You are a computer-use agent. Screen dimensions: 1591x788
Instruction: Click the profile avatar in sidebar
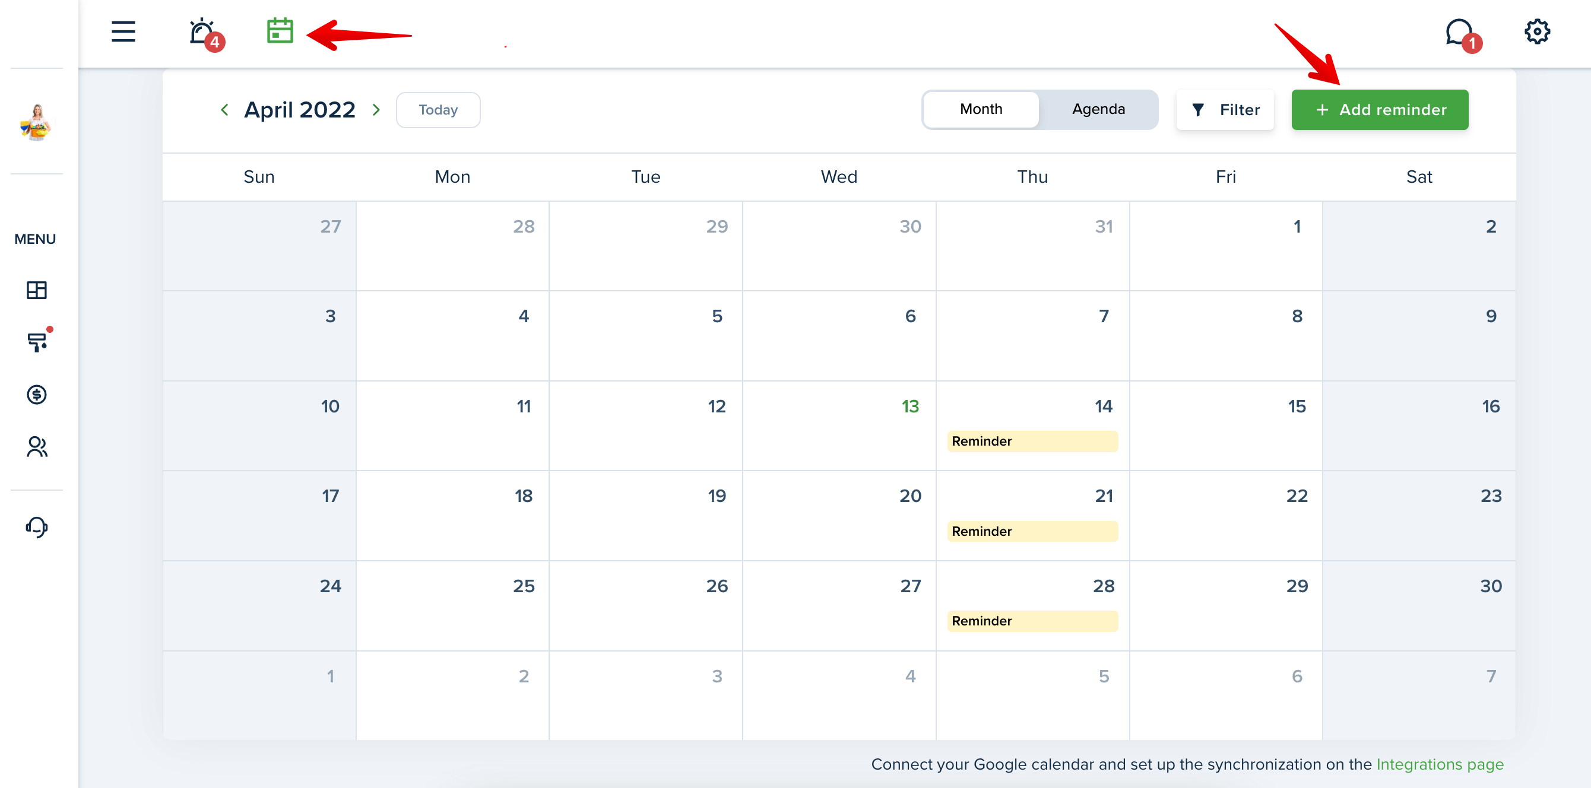36,122
